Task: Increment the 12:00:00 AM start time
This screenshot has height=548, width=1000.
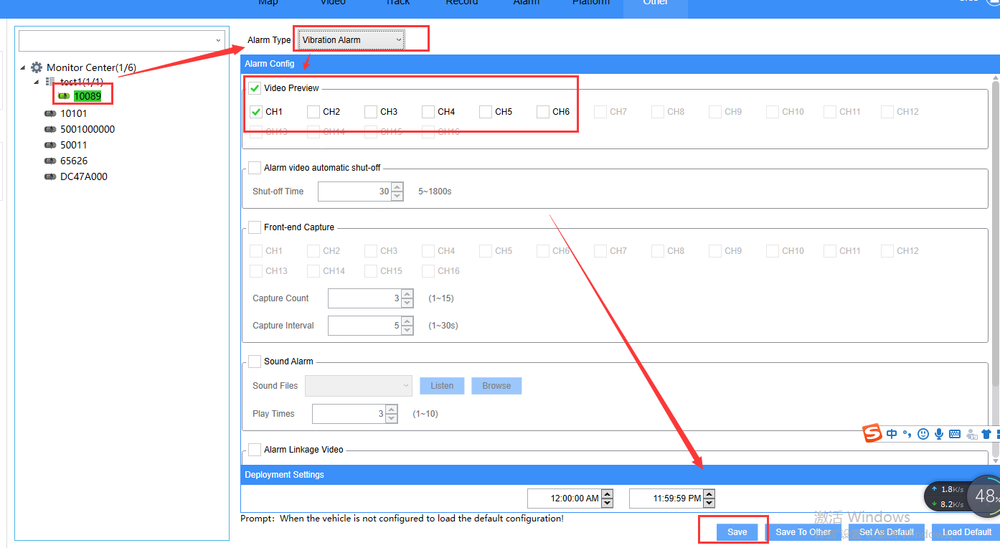Action: pos(607,493)
